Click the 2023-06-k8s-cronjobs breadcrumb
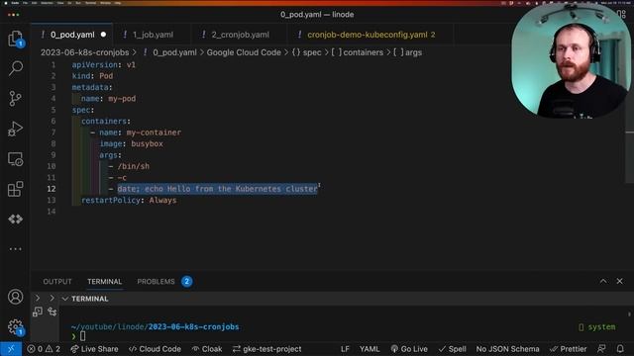 point(85,52)
